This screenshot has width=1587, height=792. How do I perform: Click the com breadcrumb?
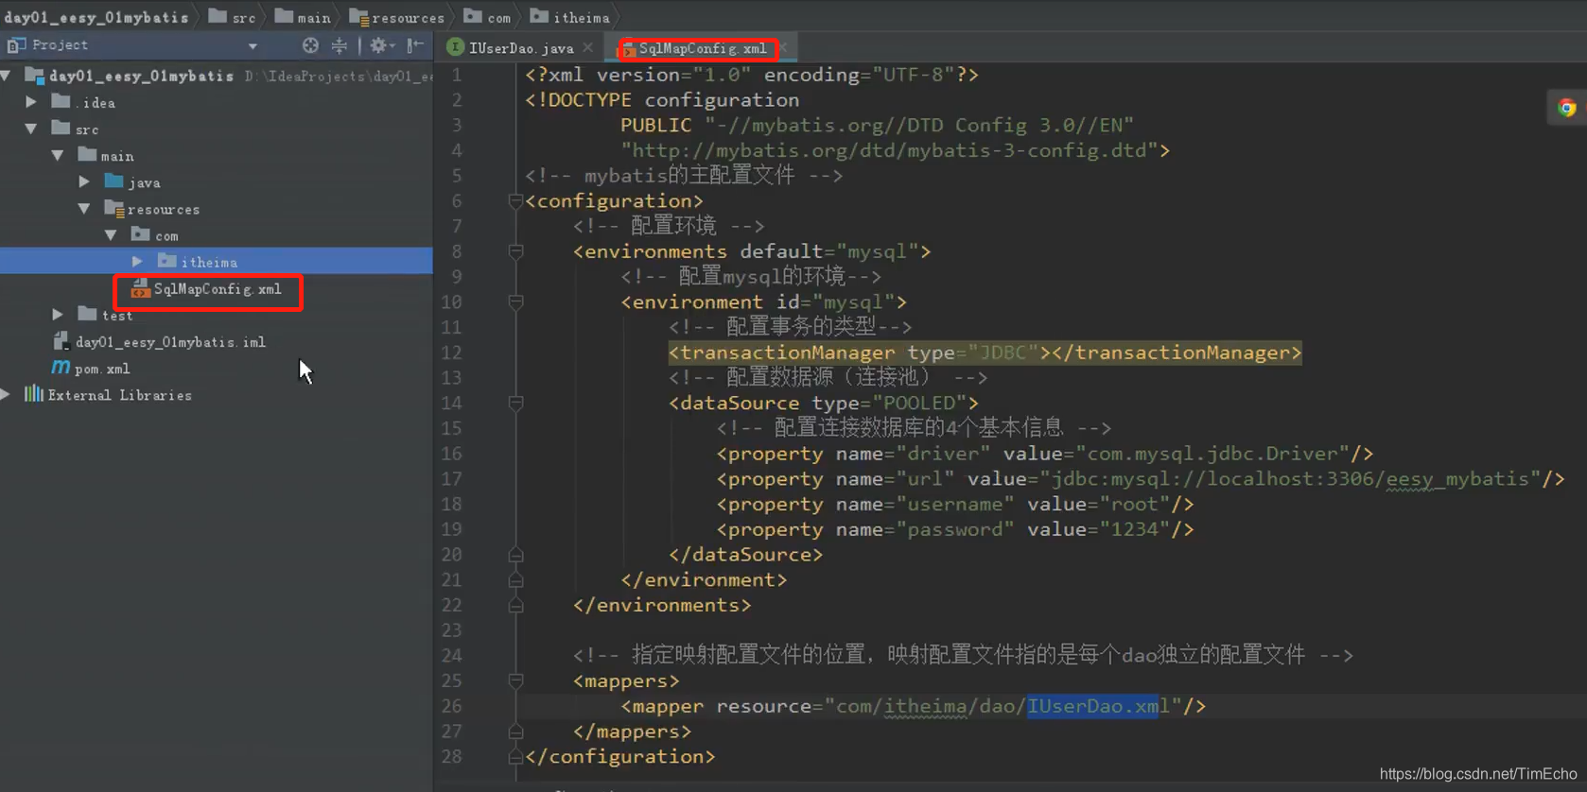pyautogui.click(x=487, y=17)
